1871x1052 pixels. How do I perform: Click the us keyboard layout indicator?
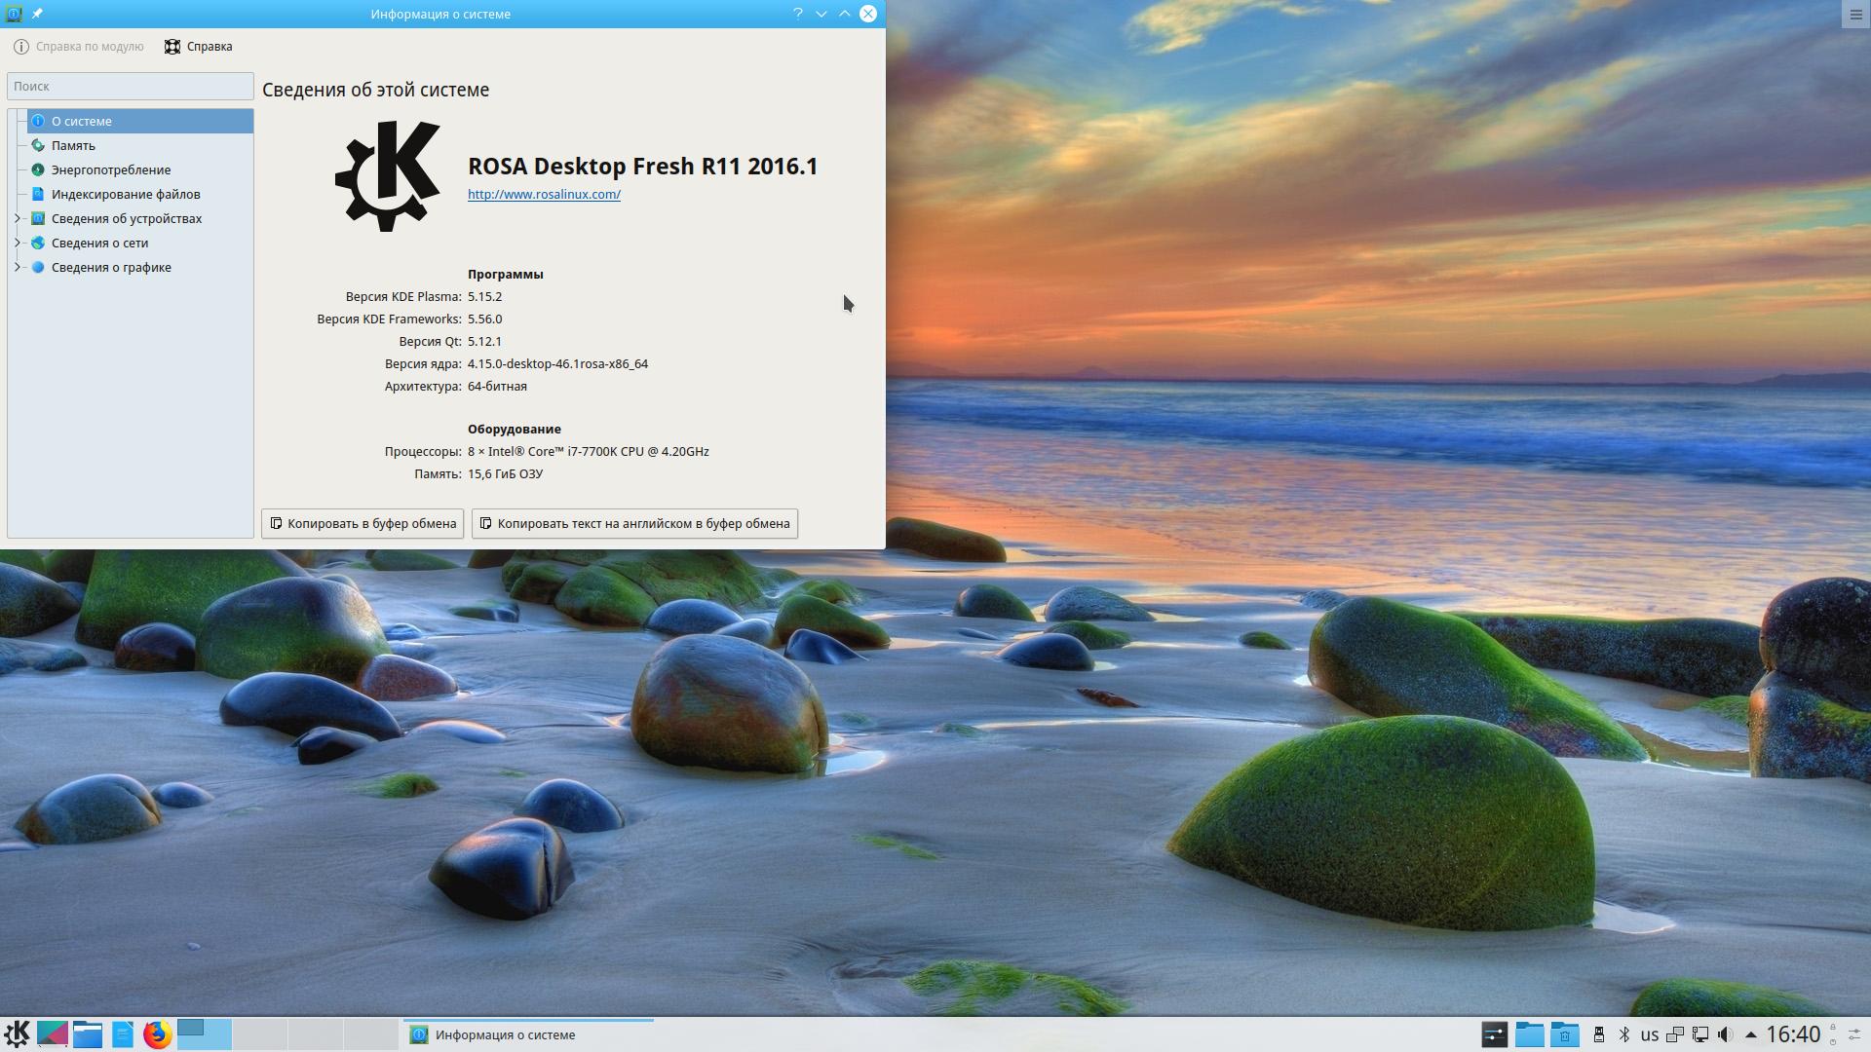click(x=1649, y=1034)
